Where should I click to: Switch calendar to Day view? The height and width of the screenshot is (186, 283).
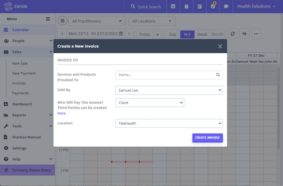172,34
